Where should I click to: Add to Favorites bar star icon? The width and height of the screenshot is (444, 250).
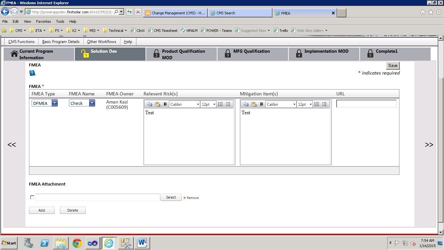pyautogui.click(x=4, y=31)
